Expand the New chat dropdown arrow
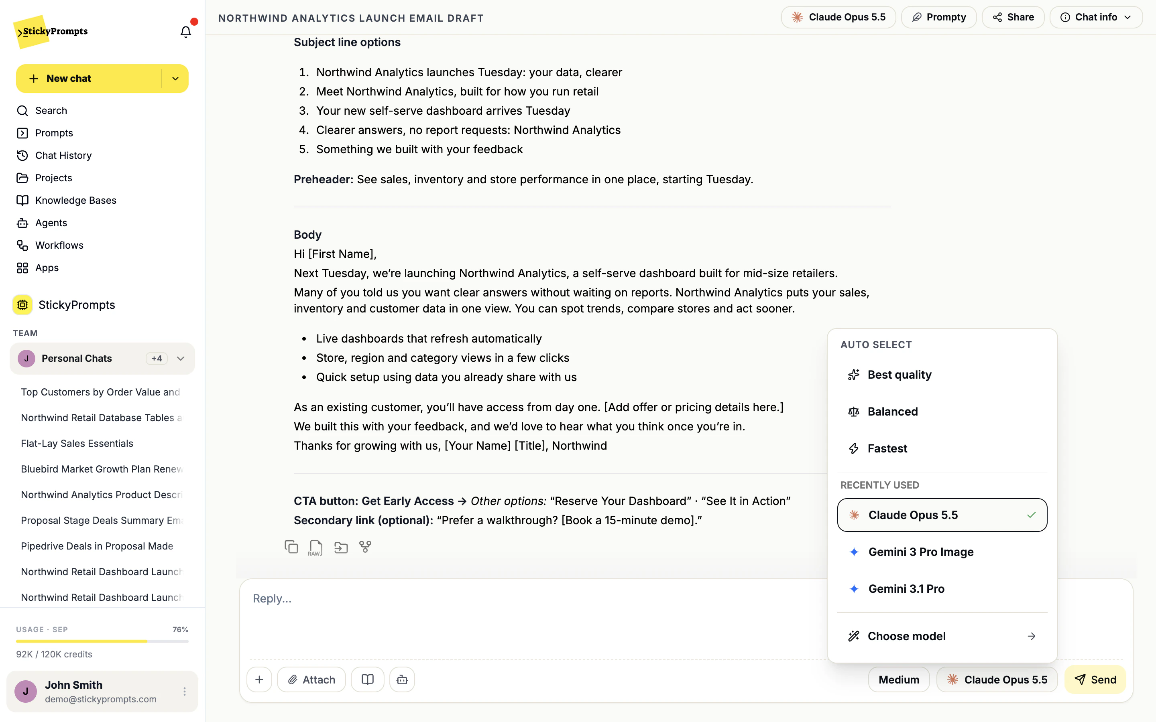This screenshot has width=1156, height=722. point(175,78)
